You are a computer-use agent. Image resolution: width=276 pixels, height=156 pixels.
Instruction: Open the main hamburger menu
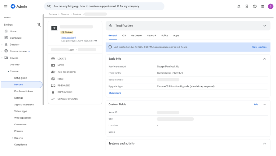pos(6,6)
